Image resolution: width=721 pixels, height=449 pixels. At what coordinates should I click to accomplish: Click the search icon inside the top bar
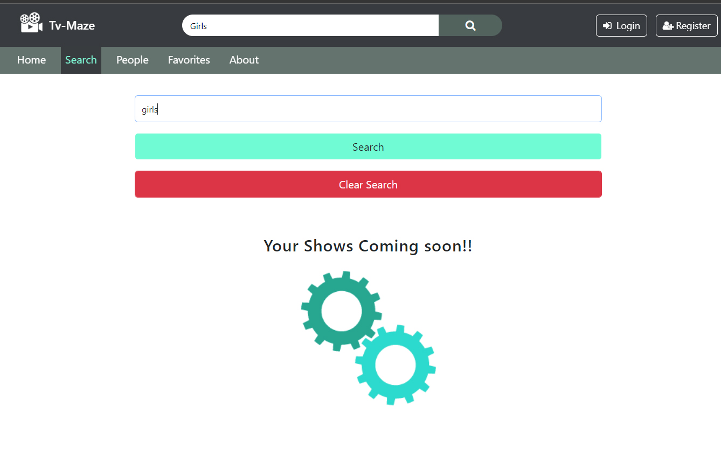(469, 25)
